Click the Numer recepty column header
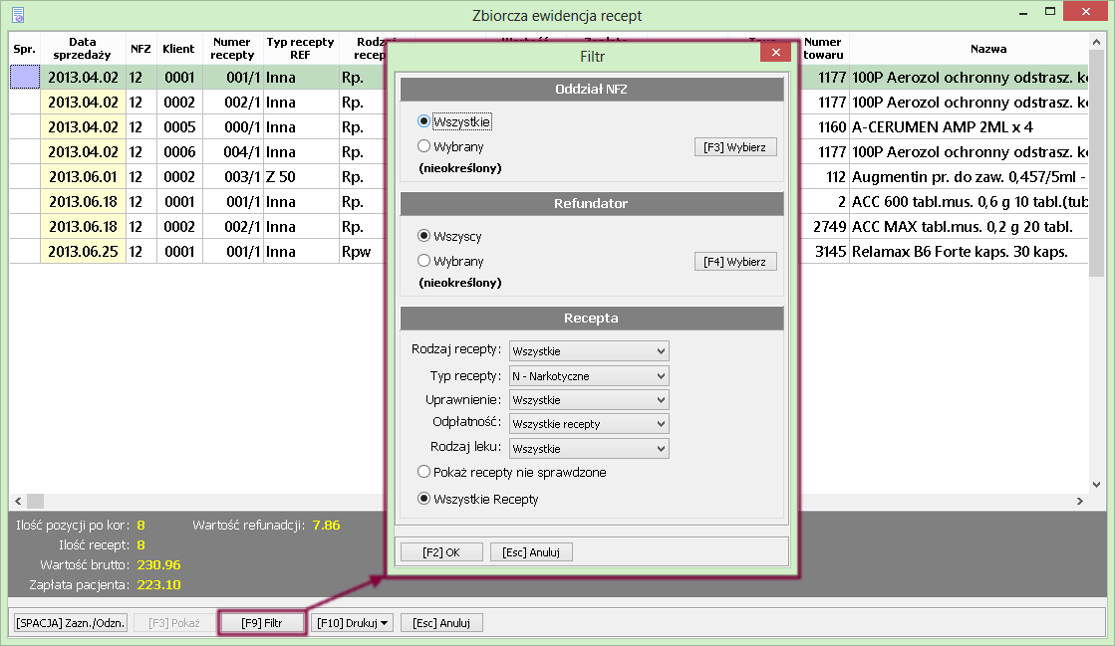 pyautogui.click(x=232, y=49)
